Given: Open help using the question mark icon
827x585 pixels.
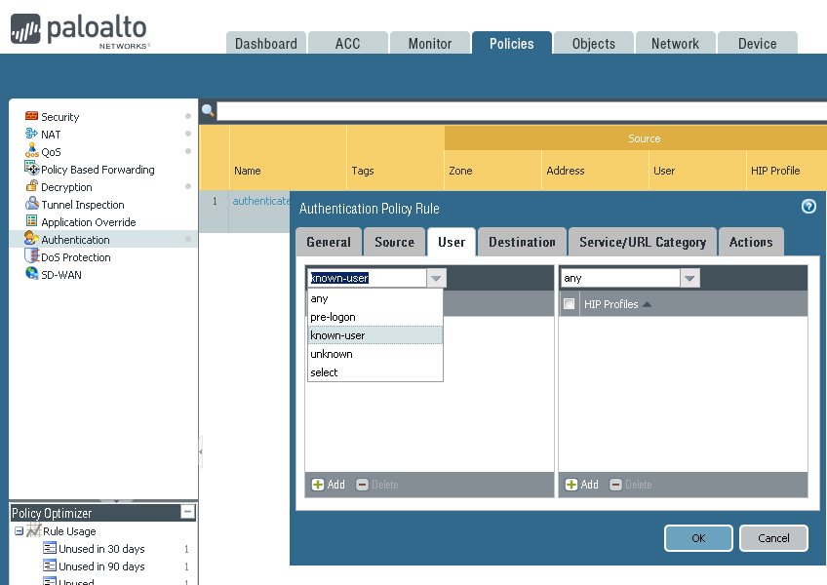Looking at the screenshot, I should click(807, 207).
